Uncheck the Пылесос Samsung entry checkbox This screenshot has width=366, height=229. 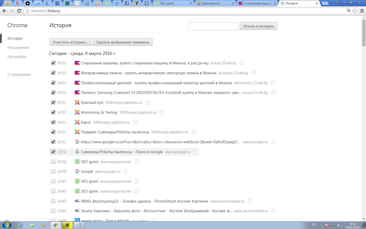coord(53,92)
